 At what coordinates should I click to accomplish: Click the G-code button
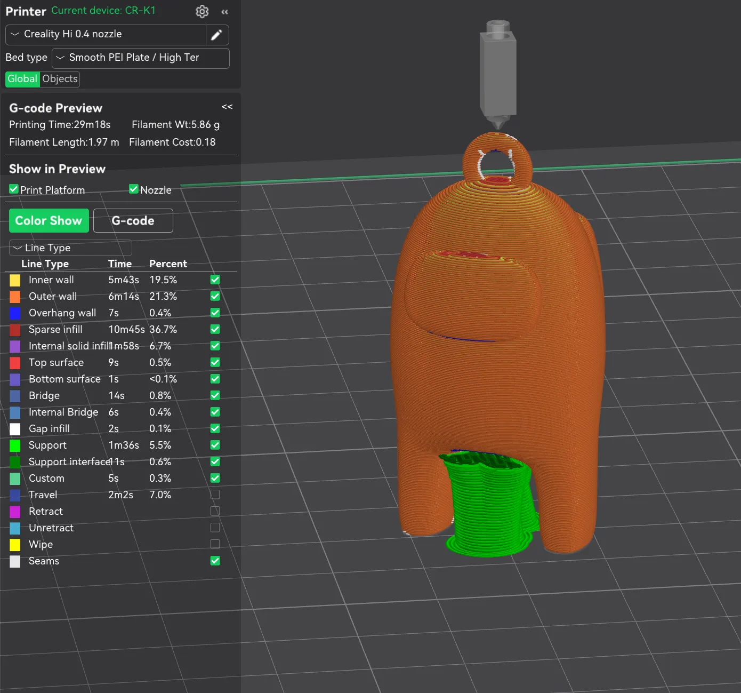tap(133, 220)
